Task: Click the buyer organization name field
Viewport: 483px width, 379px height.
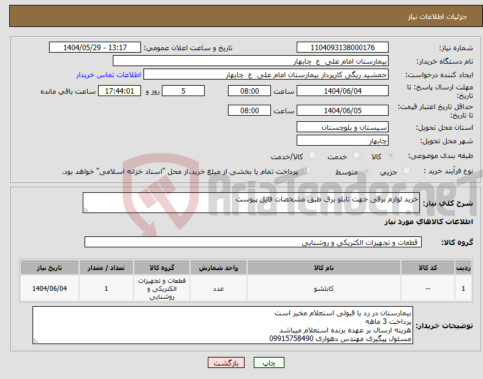Action: coord(251,61)
